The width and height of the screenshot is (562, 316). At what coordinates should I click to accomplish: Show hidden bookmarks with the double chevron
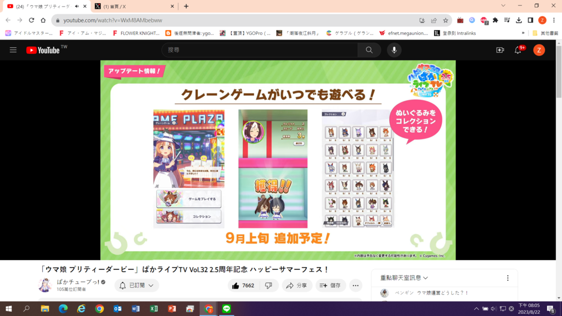[x=523, y=33]
